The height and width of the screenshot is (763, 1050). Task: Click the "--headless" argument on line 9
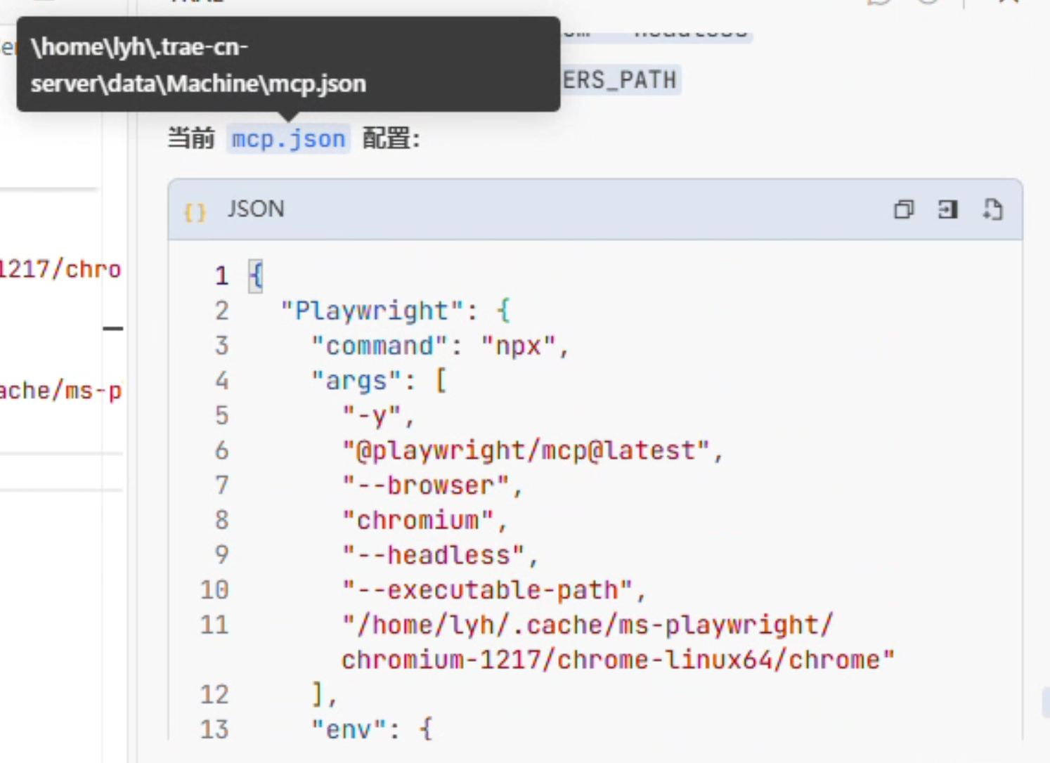point(434,555)
